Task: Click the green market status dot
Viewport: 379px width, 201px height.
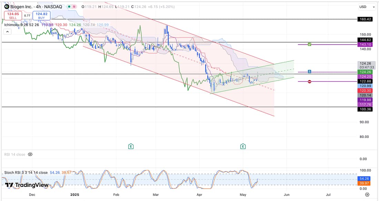Action: pos(69,7)
